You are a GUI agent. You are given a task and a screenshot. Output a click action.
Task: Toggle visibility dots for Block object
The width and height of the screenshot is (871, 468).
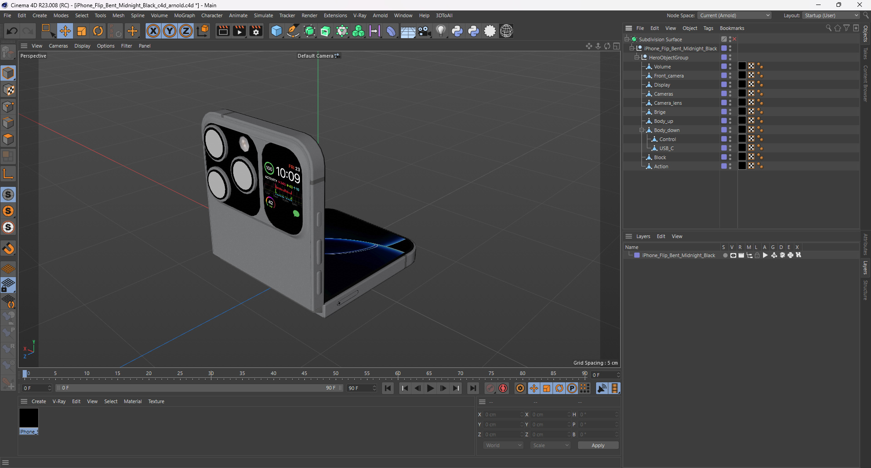(730, 157)
